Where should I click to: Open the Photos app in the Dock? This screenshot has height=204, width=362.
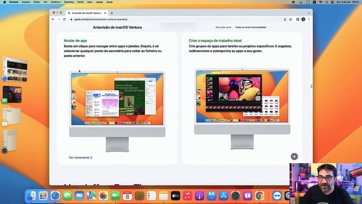[x=103, y=196]
